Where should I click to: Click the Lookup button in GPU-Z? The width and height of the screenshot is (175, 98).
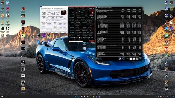[x=91, y=11]
